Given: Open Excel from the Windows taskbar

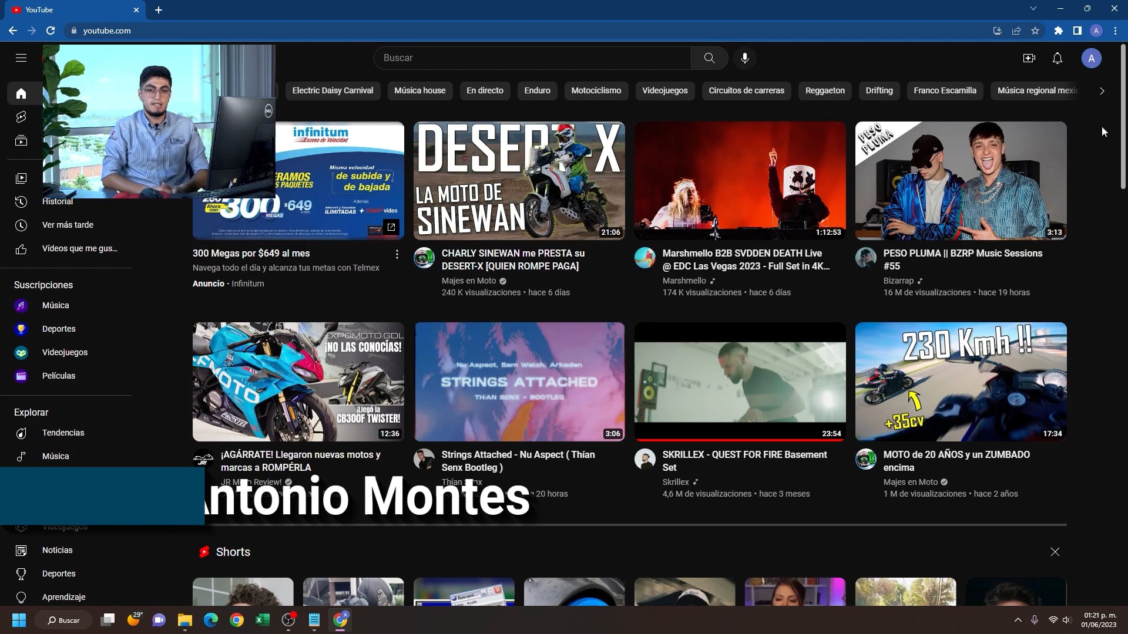Looking at the screenshot, I should [x=262, y=620].
